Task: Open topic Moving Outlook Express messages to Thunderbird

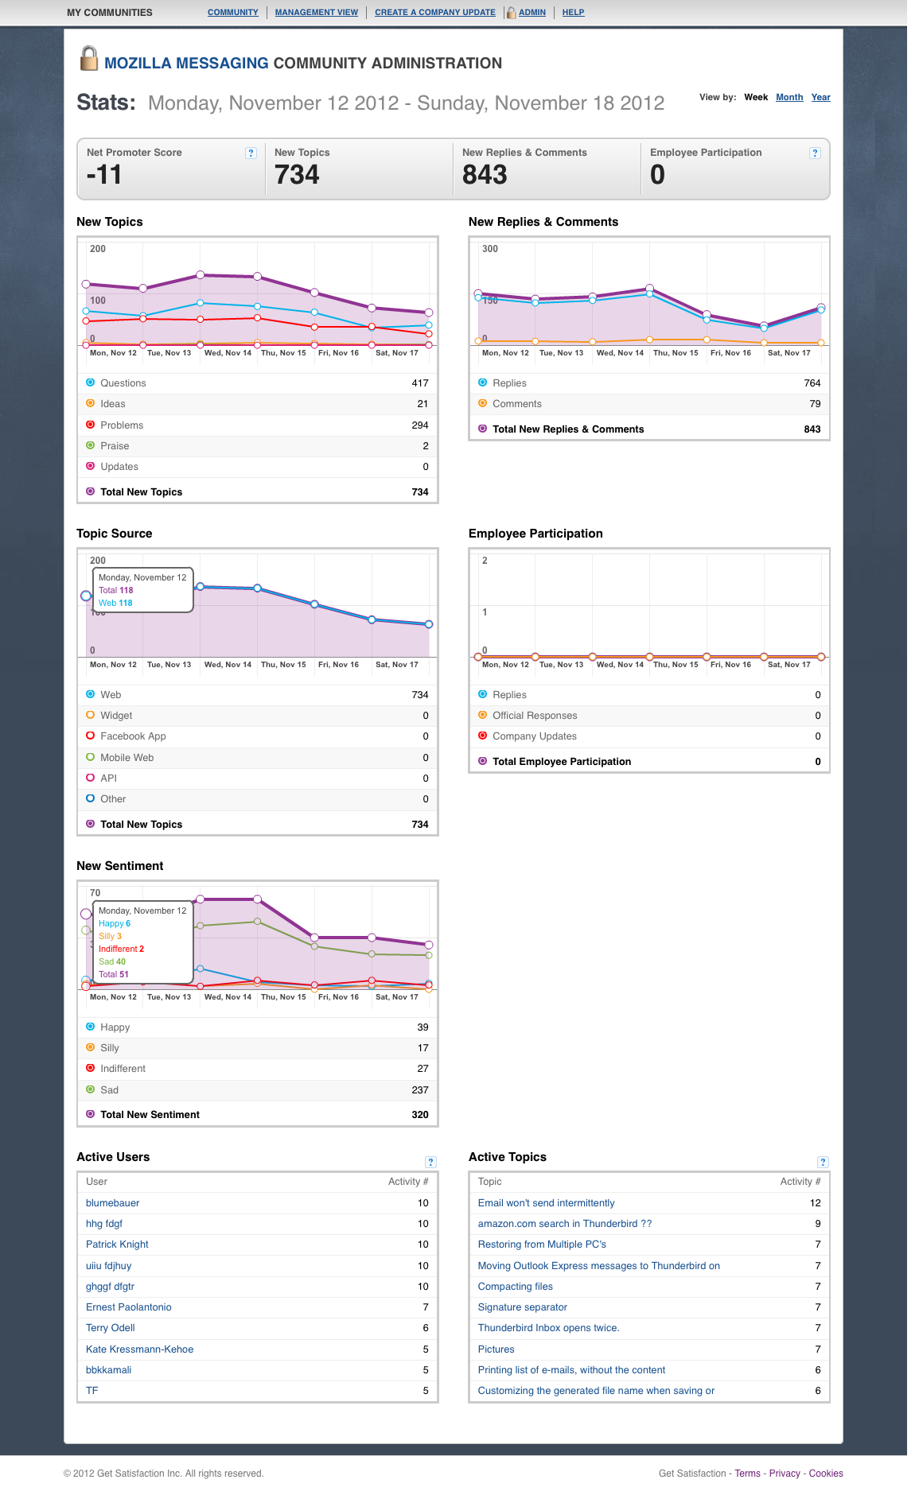Action: pos(598,1266)
